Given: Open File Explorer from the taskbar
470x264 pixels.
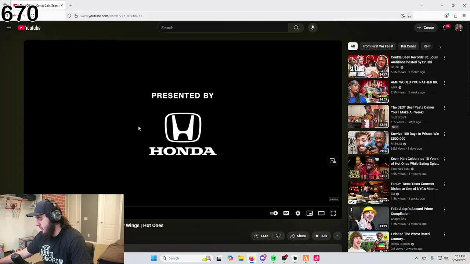Looking at the screenshot, I should [241, 258].
